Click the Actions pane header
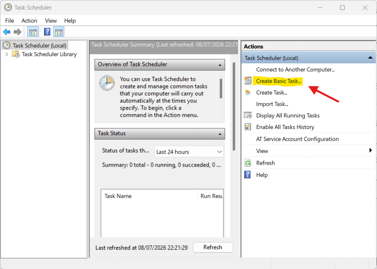The height and width of the screenshot is (269, 377). [x=253, y=46]
